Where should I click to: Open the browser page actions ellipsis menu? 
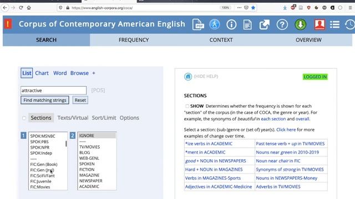pyautogui.click(x=239, y=8)
